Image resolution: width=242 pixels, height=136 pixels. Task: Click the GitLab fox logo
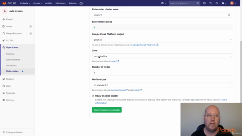coord(4,3)
